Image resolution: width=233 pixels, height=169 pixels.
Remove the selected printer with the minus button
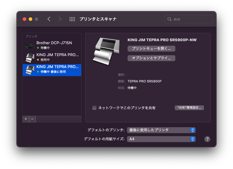[x=32, y=119]
